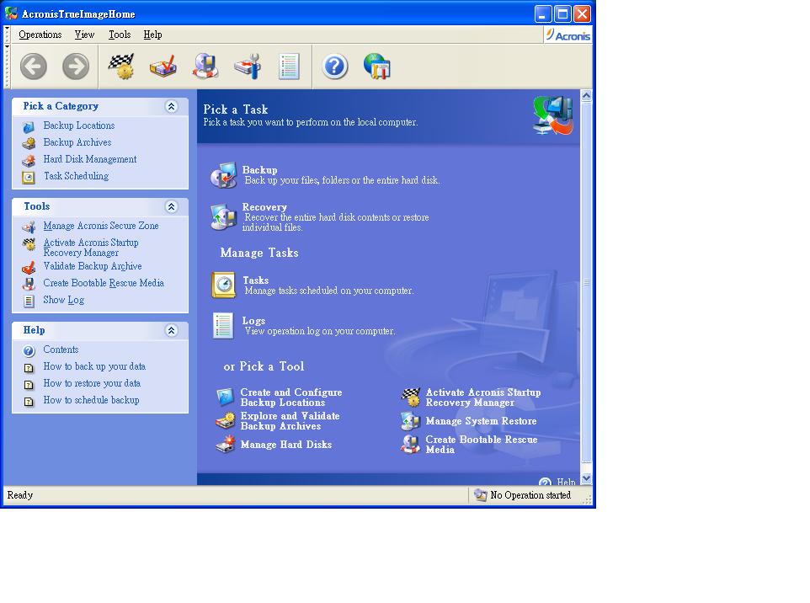Click Activate Acronis Startup Recovery Manager tool

point(483,398)
